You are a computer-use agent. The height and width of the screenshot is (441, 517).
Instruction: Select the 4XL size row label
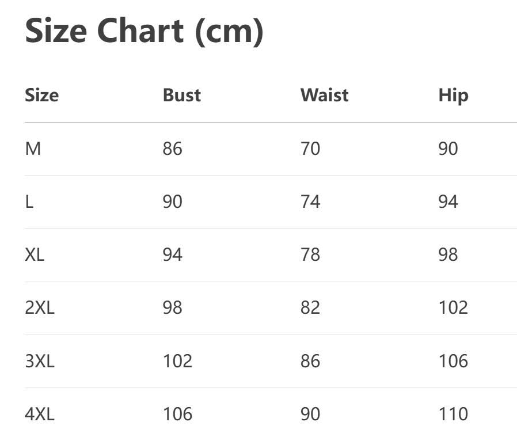(40, 414)
